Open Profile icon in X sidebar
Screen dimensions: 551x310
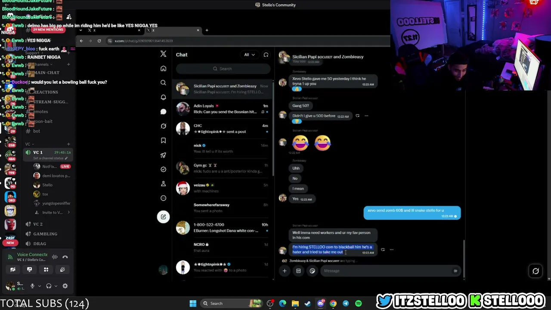click(163, 184)
